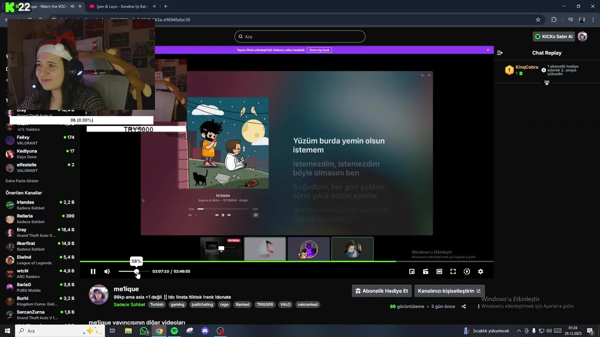
Task: Open Felixy channel in the sidebar
Action: [40, 140]
